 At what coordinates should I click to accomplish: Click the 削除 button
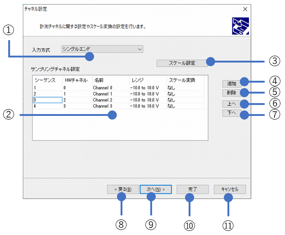point(231,93)
